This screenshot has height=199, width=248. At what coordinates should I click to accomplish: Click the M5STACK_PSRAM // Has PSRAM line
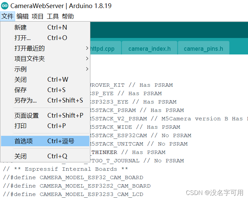(137, 110)
